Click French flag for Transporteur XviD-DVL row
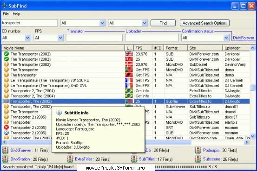257x171 pixels. (129, 85)
